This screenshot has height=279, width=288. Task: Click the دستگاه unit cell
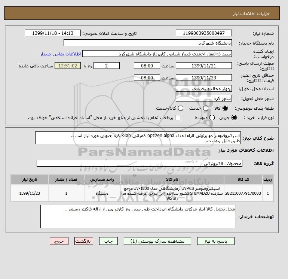point(102,193)
